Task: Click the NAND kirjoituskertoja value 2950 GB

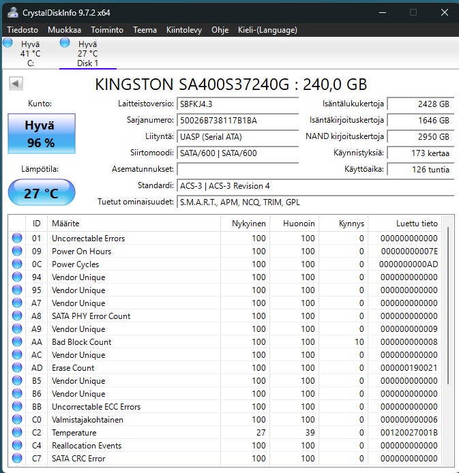Action: tap(420, 136)
